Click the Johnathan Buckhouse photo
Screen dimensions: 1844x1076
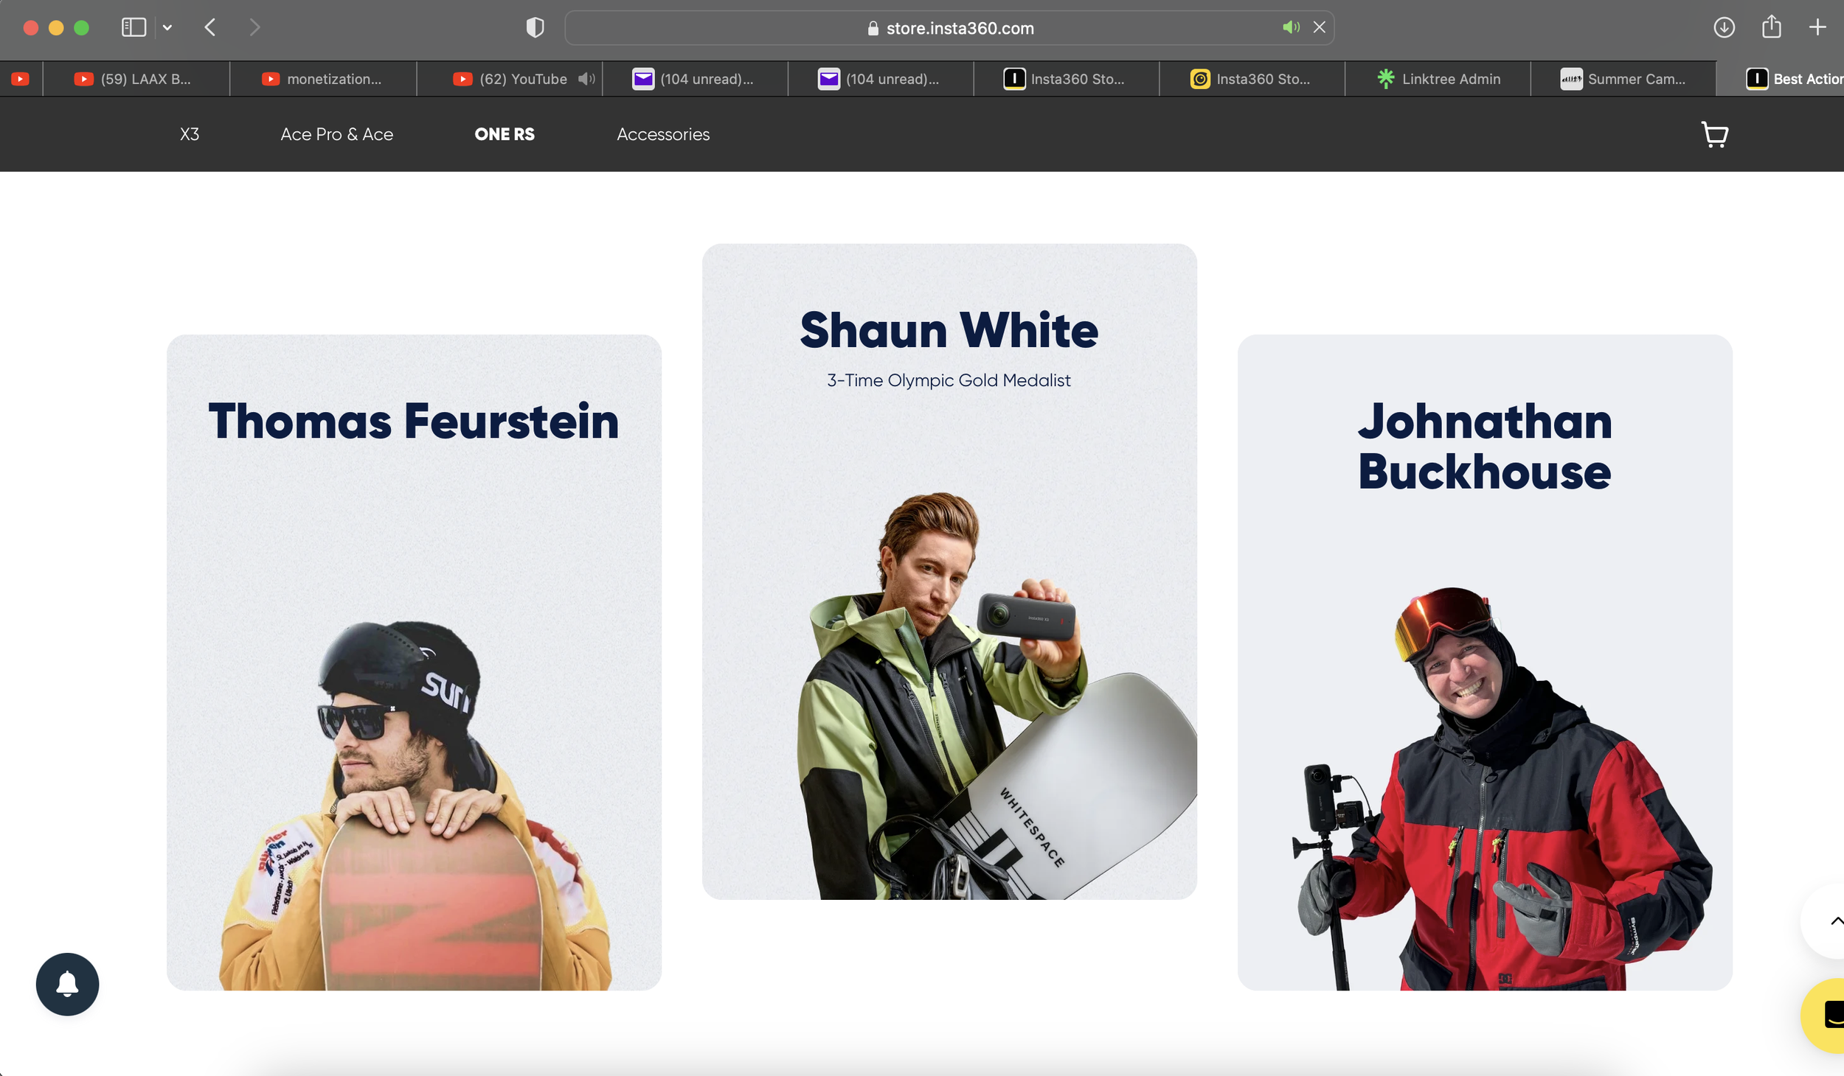pyautogui.click(x=1501, y=789)
